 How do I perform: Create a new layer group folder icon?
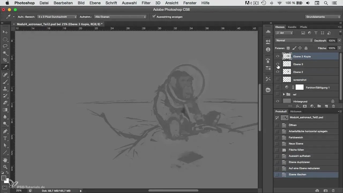tap(319, 106)
